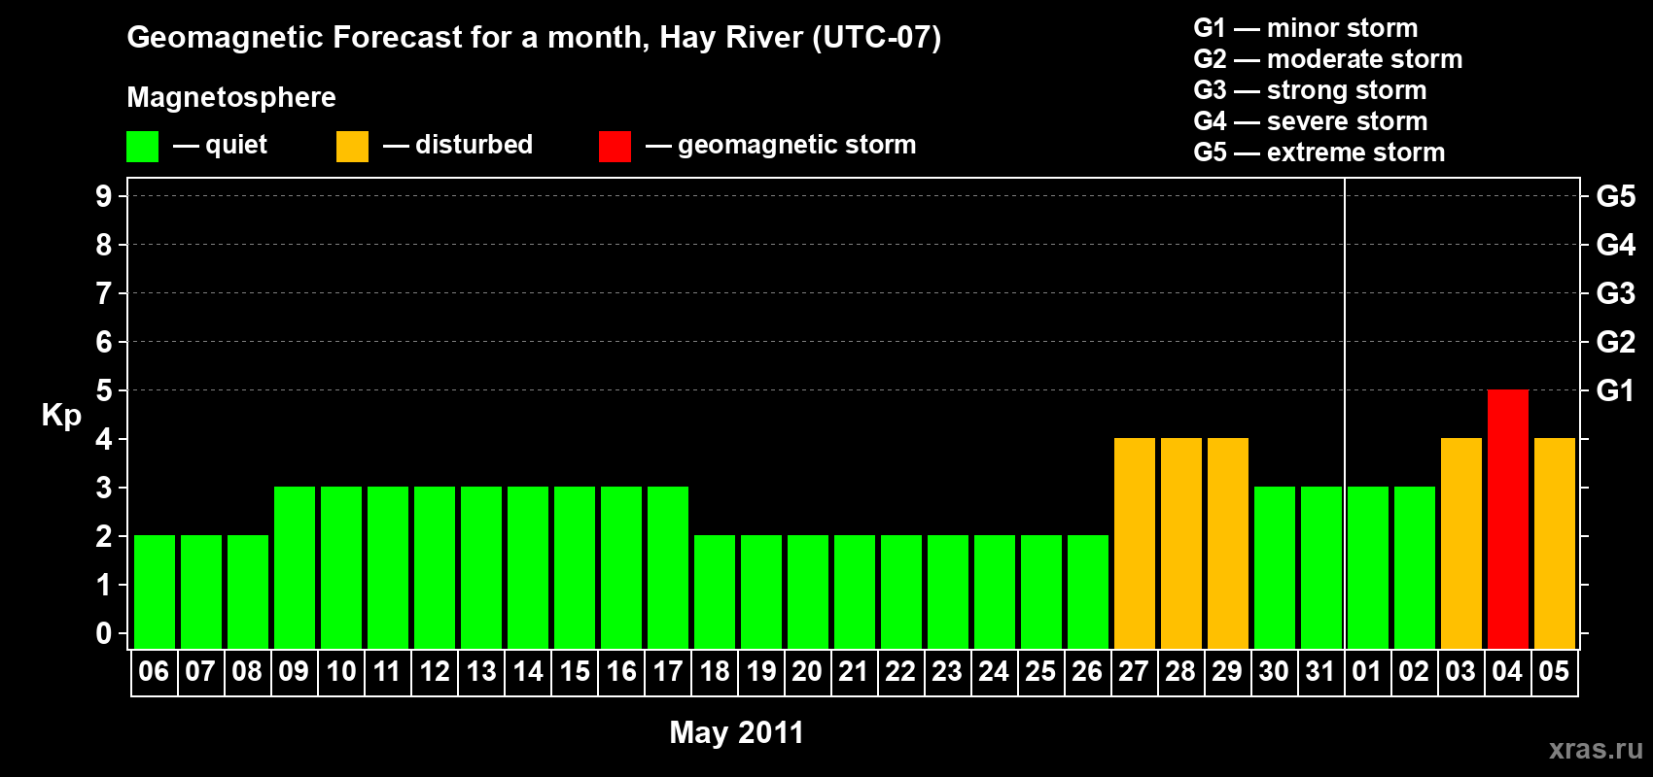
Task: Click the red geomagnetic storm legend swatch
Action: pyautogui.click(x=615, y=147)
